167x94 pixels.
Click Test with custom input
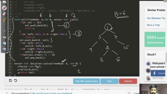tap(86, 81)
